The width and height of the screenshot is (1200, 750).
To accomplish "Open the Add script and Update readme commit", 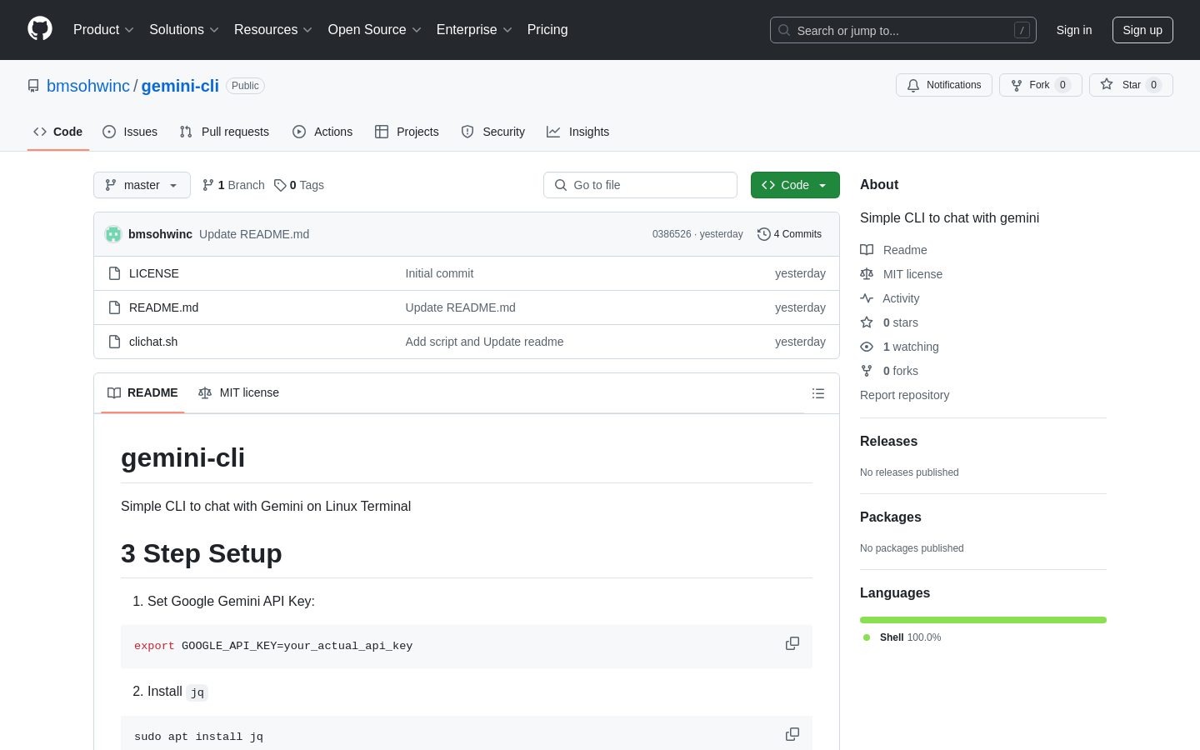I will pos(484,342).
